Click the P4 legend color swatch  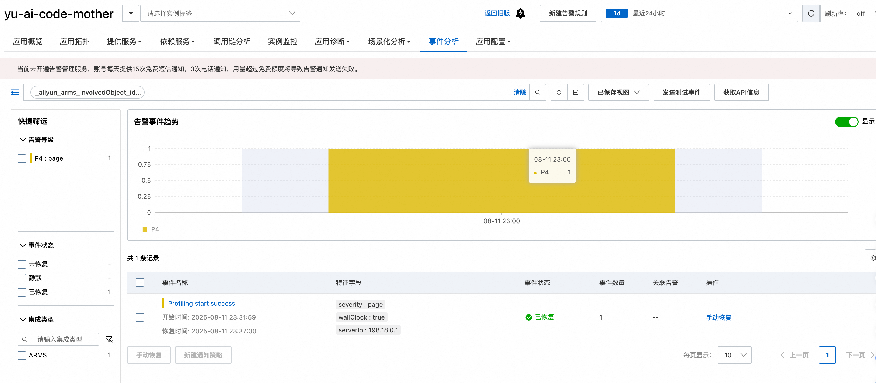tap(145, 229)
